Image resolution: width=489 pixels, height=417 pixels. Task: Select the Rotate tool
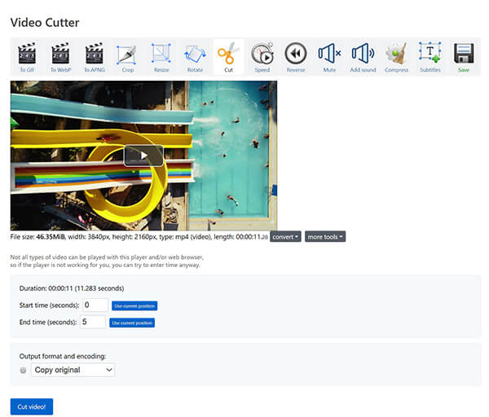pos(196,57)
